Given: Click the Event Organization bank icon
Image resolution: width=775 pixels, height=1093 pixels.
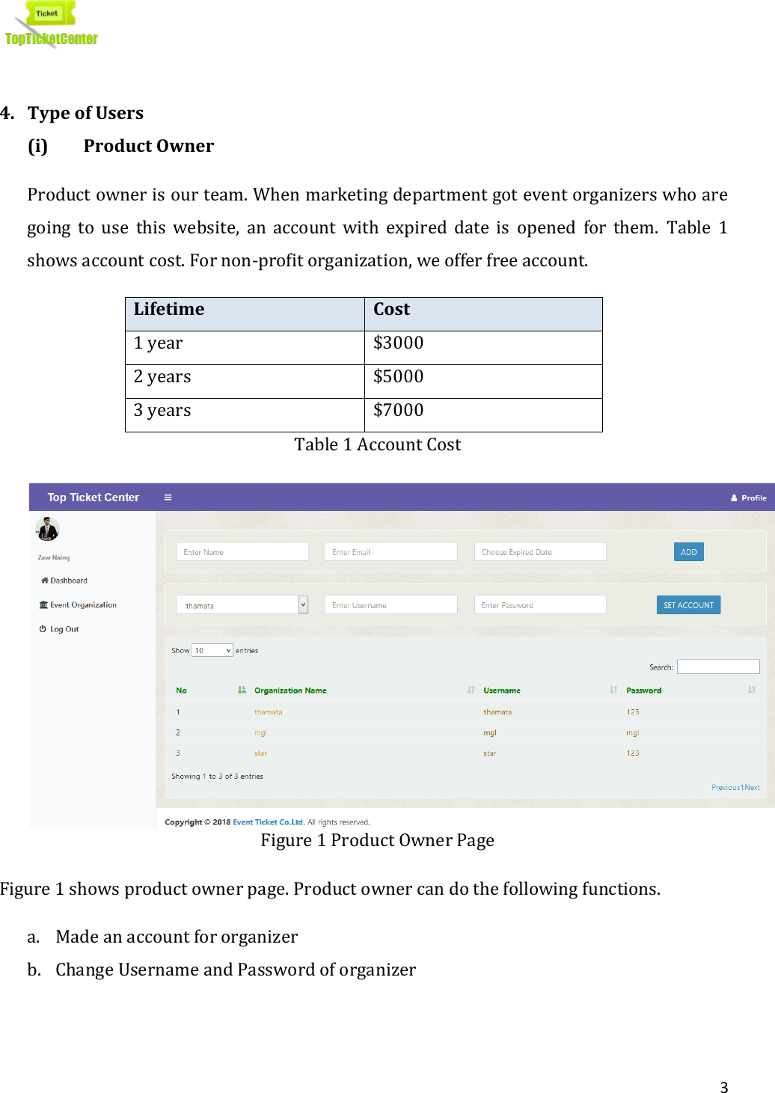Looking at the screenshot, I should click(x=43, y=604).
